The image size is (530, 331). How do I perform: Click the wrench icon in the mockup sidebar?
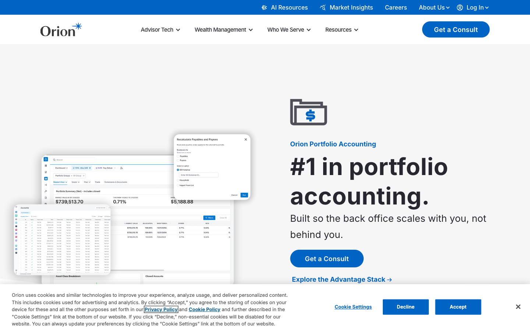point(46,191)
